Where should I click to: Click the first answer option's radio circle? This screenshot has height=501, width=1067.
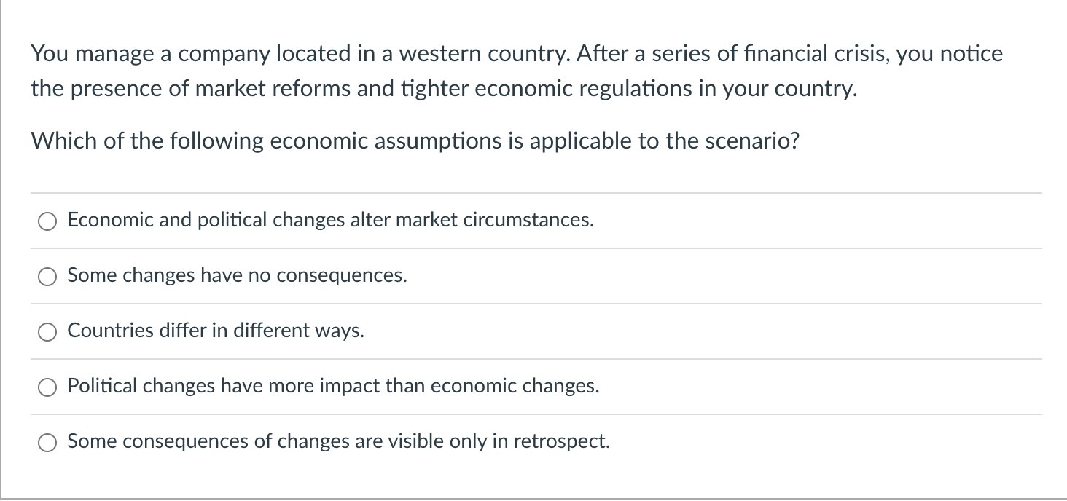click(47, 221)
